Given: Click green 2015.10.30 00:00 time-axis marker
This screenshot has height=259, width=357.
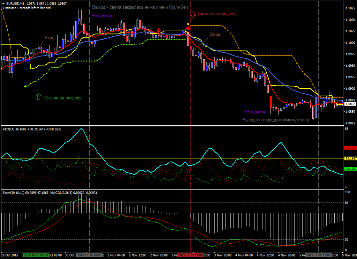Looking at the screenshot, I should click(x=36, y=255).
